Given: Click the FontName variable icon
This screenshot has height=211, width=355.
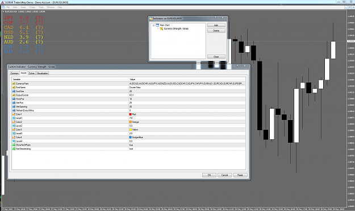Looking at the screenshot, I should point(14,88).
